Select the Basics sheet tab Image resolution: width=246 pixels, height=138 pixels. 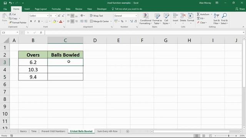(23, 131)
